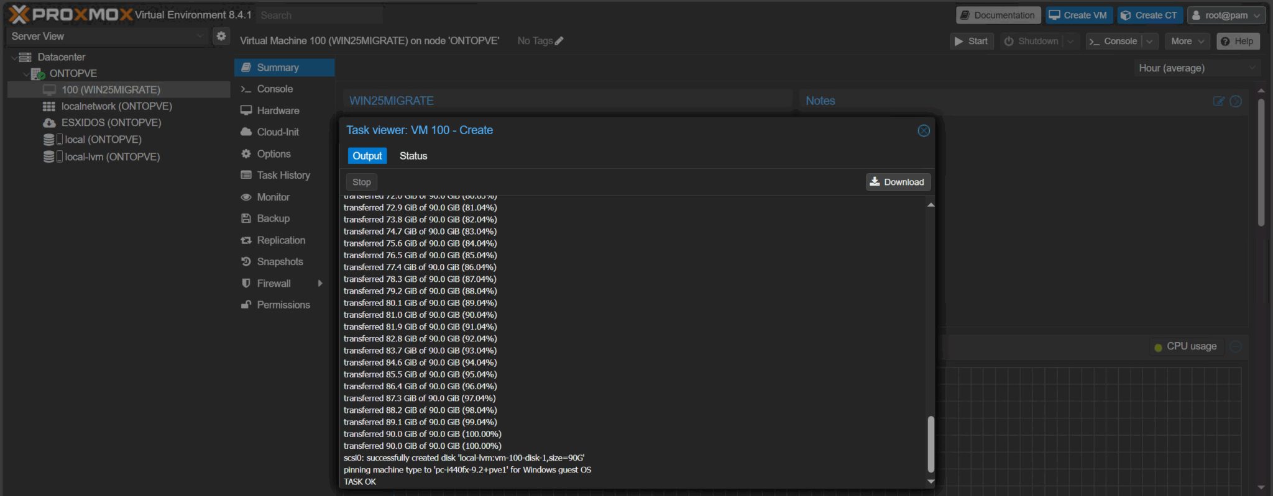This screenshot has height=496, width=1273.
Task: Click the CPU usage green legend dot
Action: (1158, 347)
